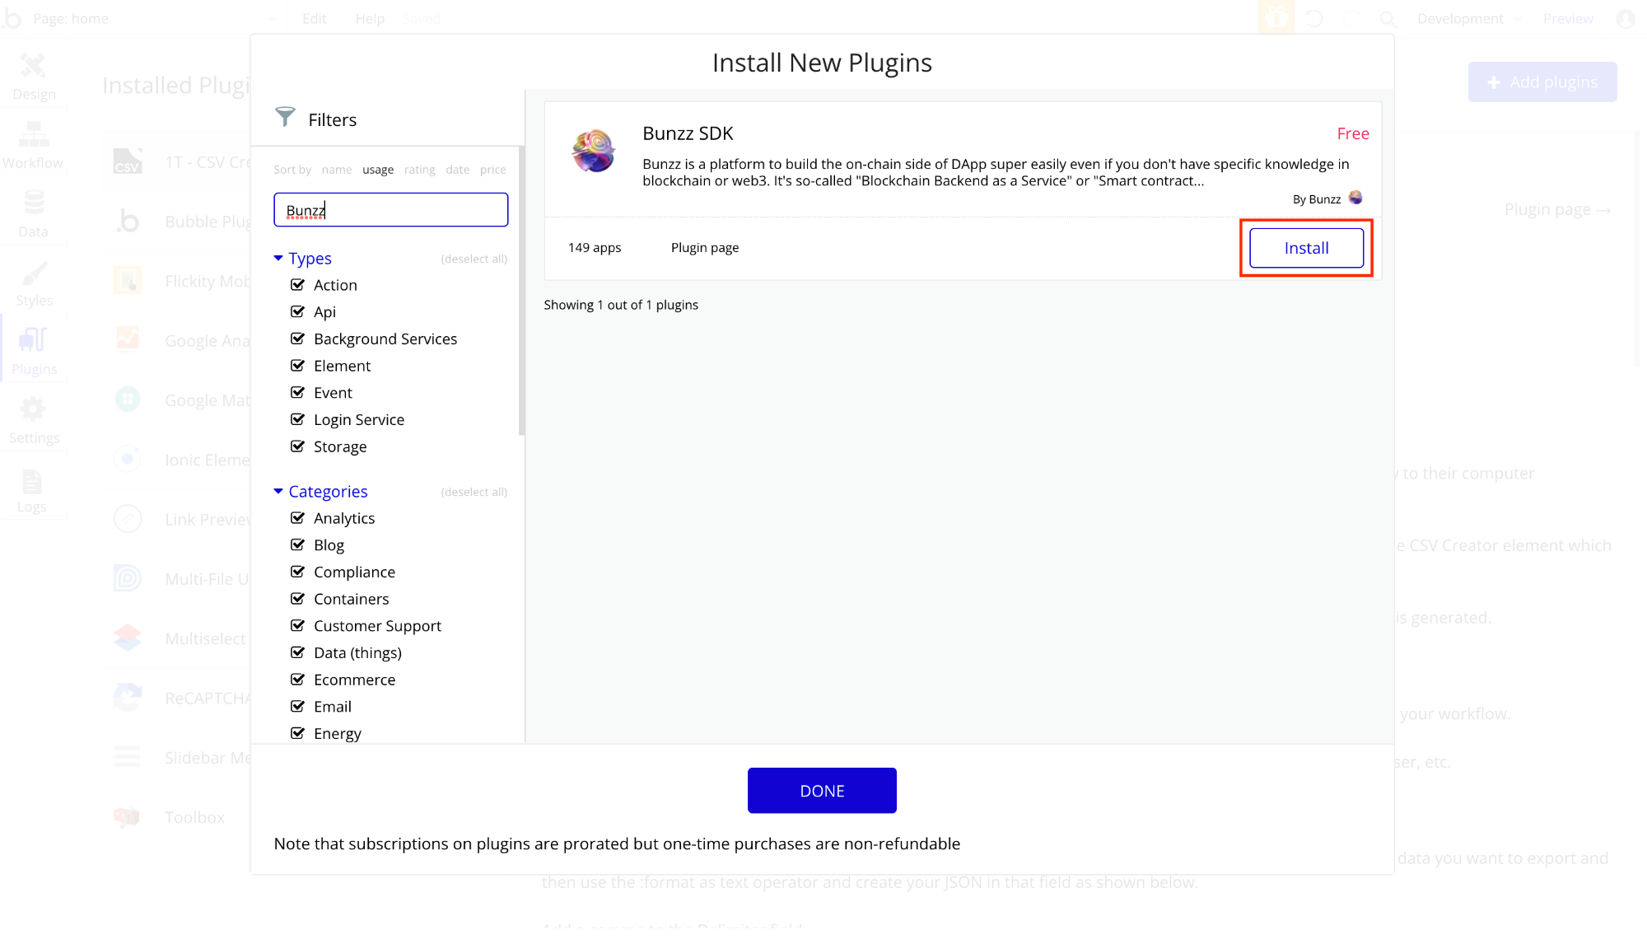The height and width of the screenshot is (939, 1647).
Task: Collapse the Categories filter section
Action: 278,491
